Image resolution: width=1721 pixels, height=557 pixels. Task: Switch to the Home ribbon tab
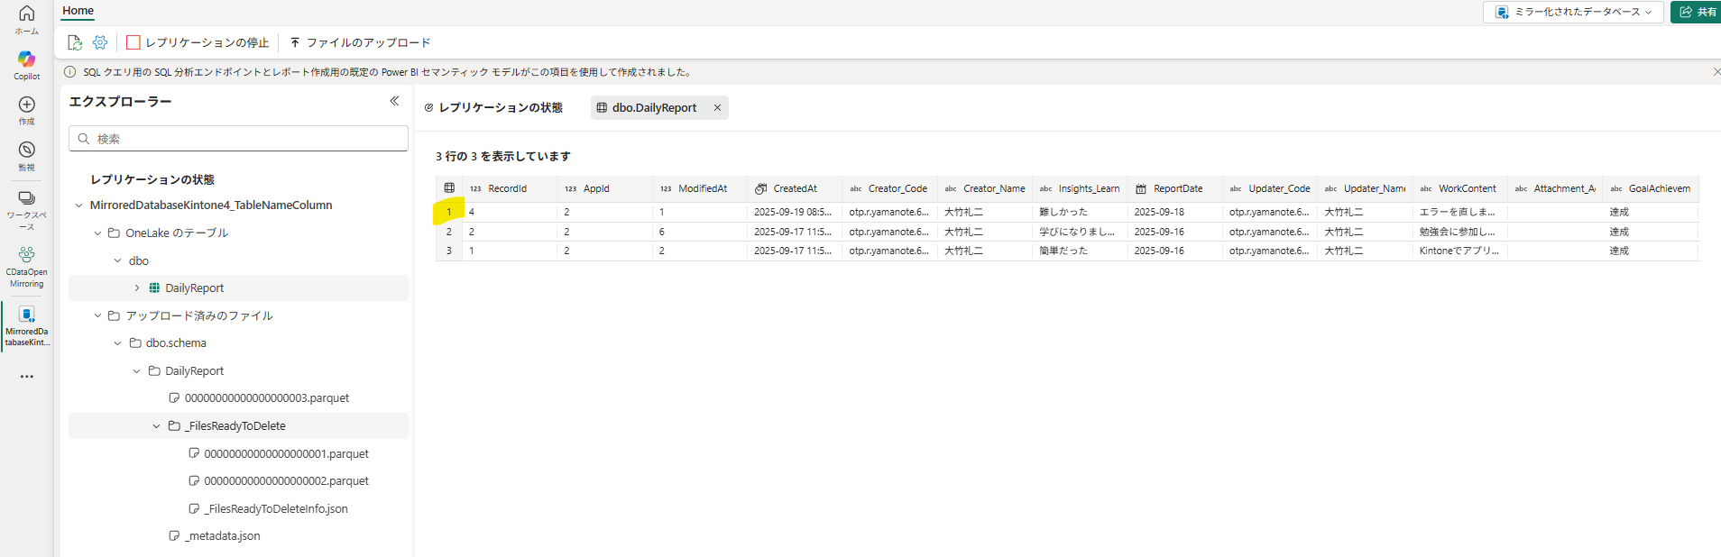(x=78, y=11)
